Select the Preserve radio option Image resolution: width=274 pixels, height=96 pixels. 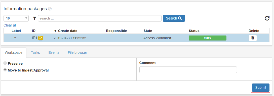click(5, 63)
